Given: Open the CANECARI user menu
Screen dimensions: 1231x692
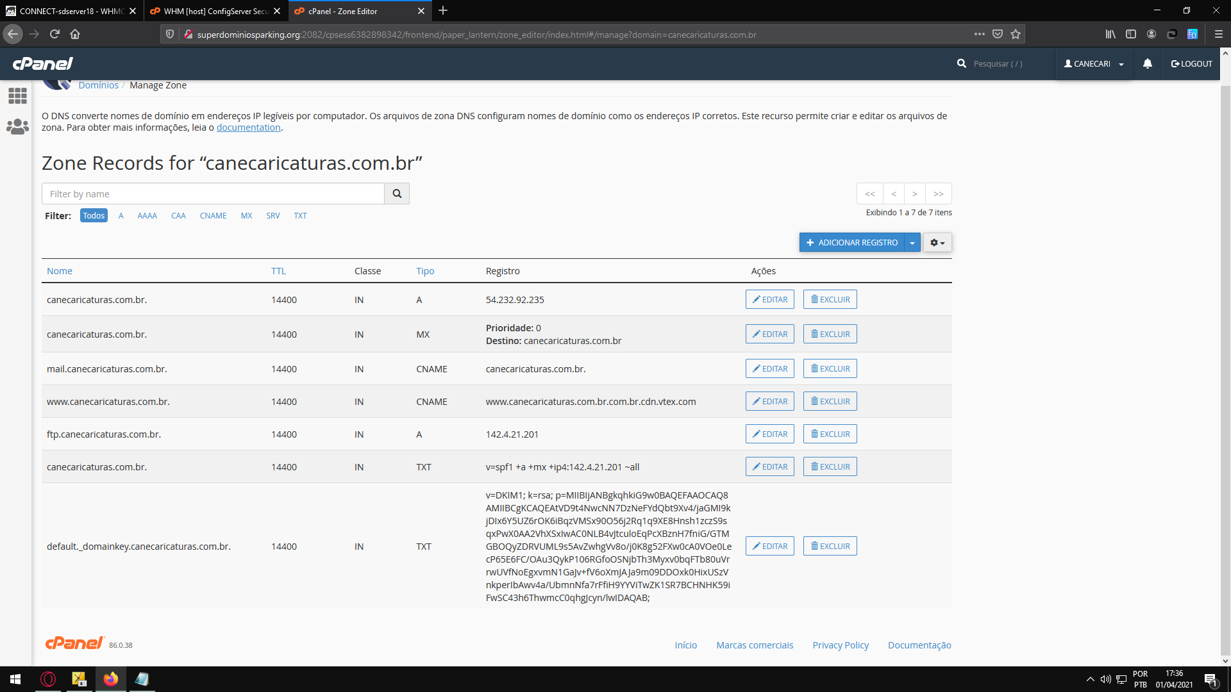Looking at the screenshot, I should pyautogui.click(x=1094, y=63).
